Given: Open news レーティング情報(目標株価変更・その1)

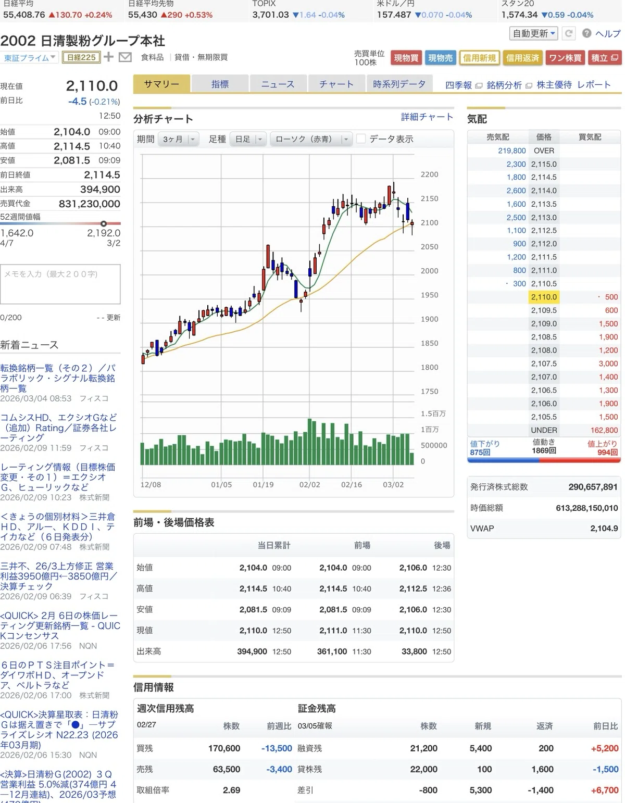Looking at the screenshot, I should point(58,477).
